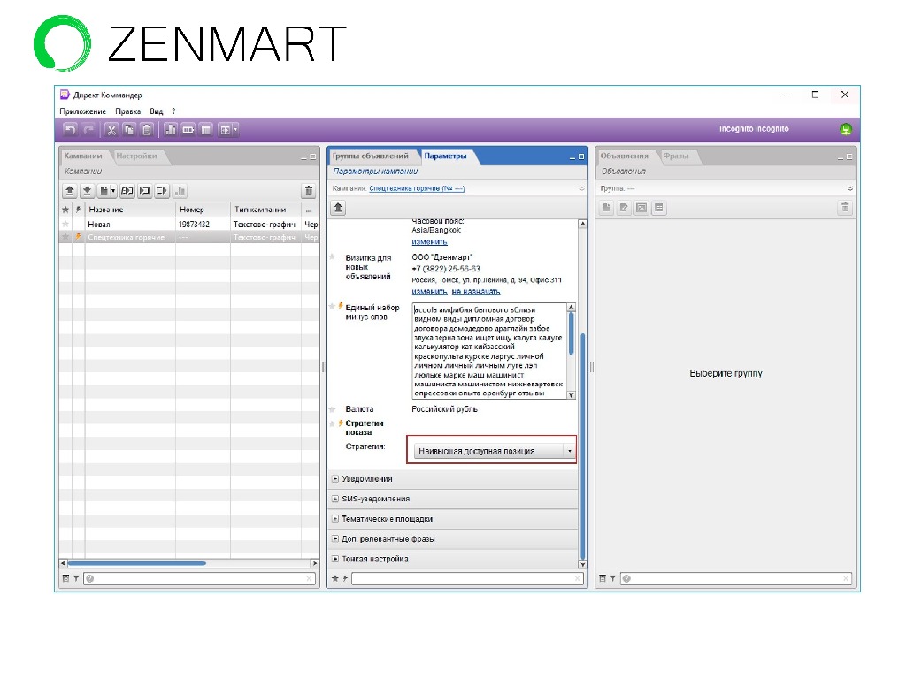
Task: Click the table view icon in the Ads panel
Action: (658, 207)
